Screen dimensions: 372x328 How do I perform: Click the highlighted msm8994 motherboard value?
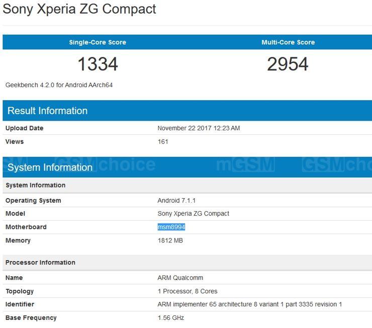click(x=171, y=227)
